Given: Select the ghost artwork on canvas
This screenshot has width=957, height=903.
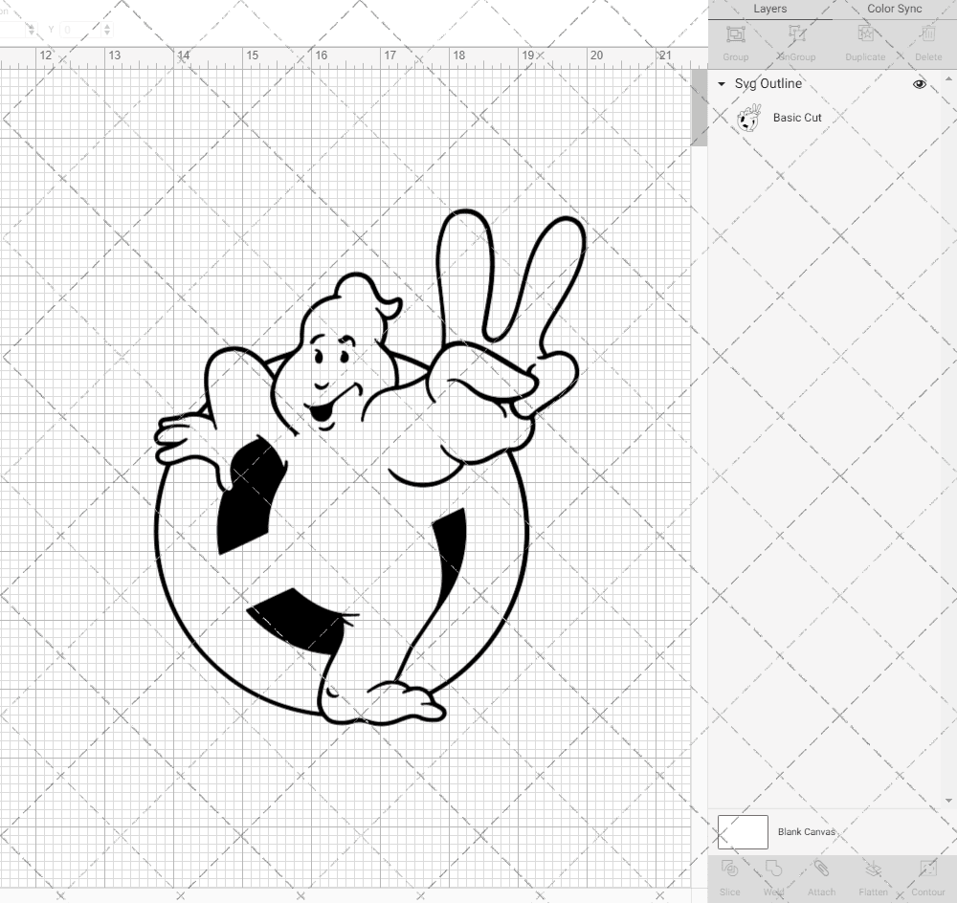Looking at the screenshot, I should [x=371, y=468].
